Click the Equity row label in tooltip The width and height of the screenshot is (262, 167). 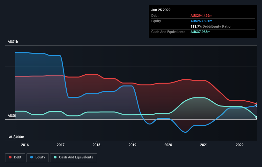156,21
